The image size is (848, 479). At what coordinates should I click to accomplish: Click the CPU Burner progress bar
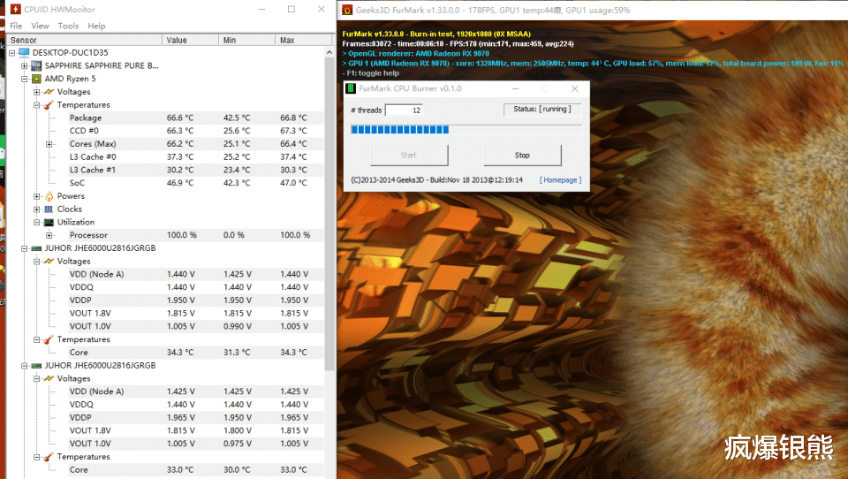[466, 130]
